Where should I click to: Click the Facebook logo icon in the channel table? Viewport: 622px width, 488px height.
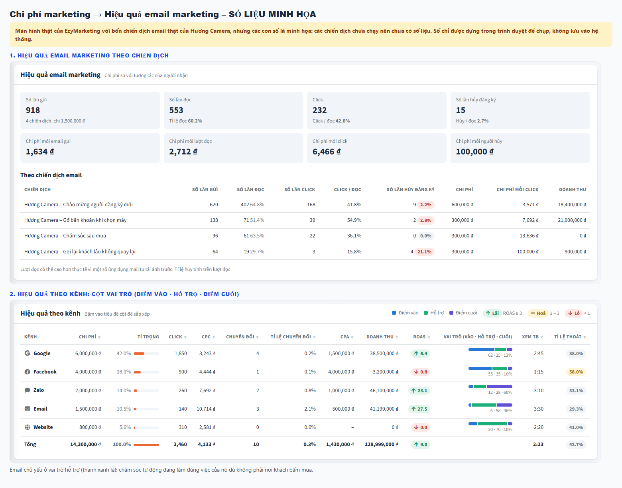pos(28,372)
